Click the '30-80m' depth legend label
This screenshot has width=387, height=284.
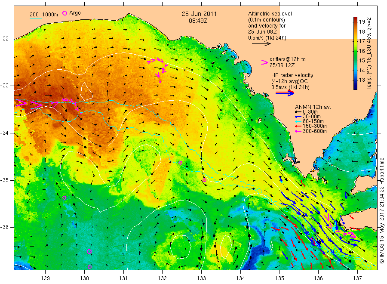pyautogui.click(x=312, y=117)
